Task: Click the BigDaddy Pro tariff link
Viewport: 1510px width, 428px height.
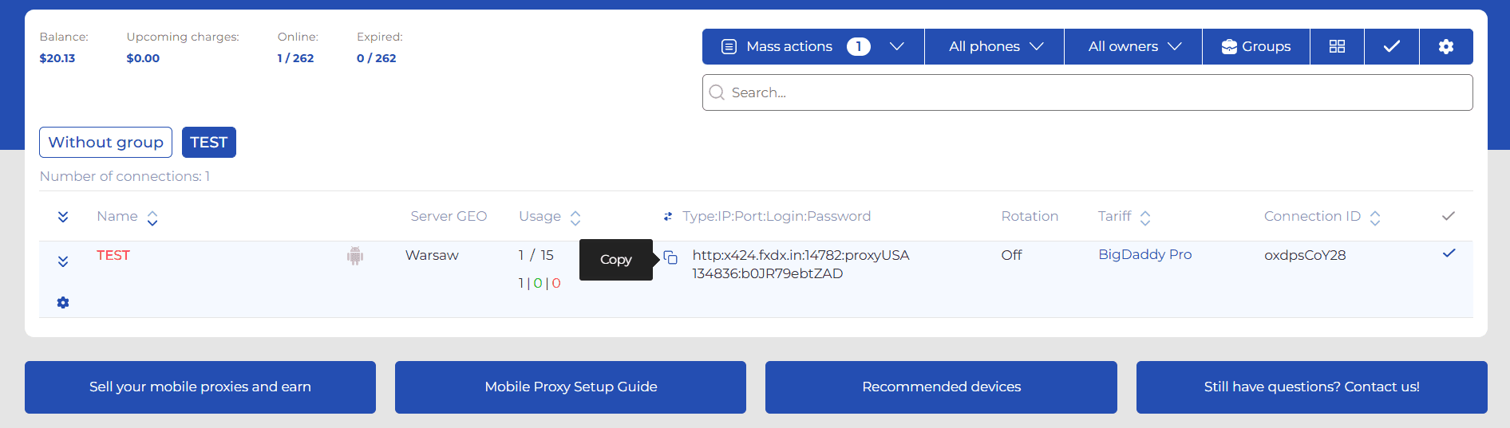Action: tap(1144, 254)
